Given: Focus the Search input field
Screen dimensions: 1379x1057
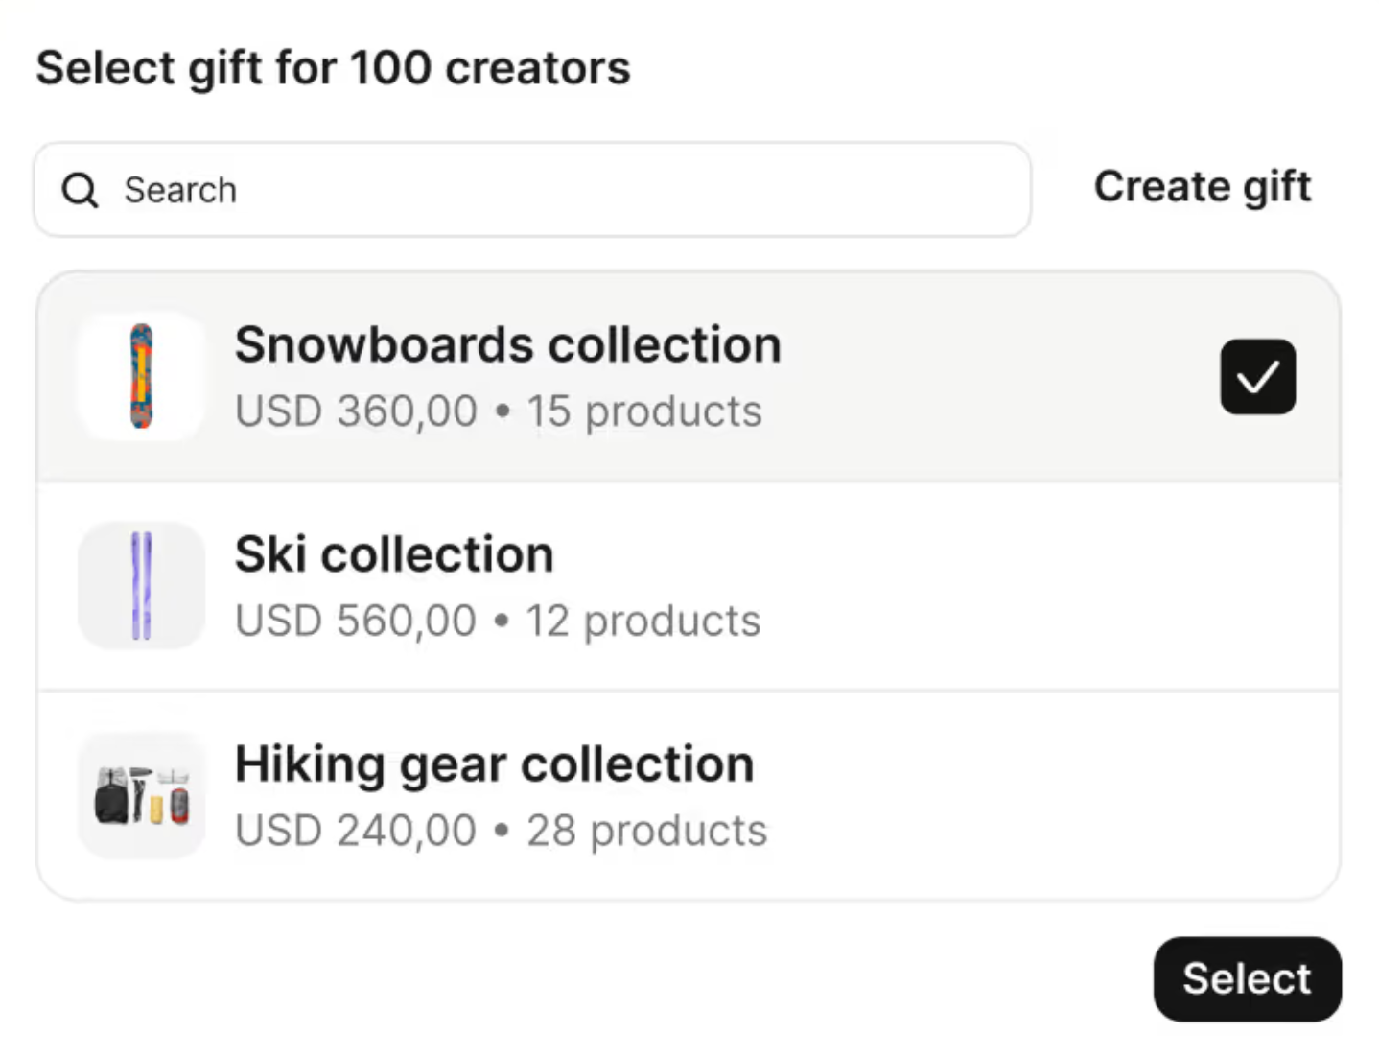Looking at the screenshot, I should tap(575, 190).
